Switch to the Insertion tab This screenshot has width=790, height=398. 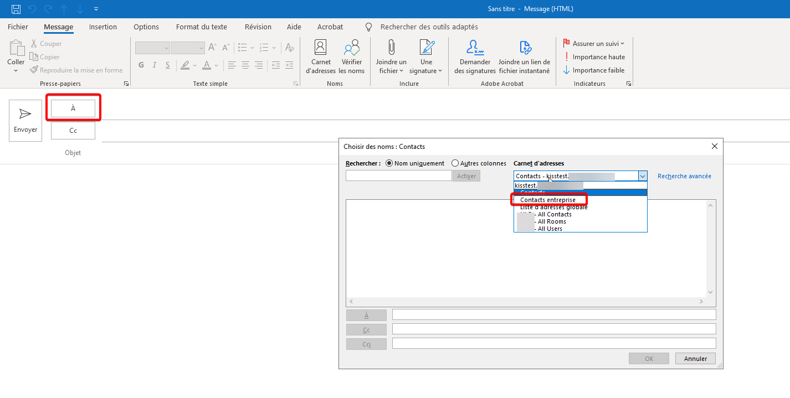[103, 27]
